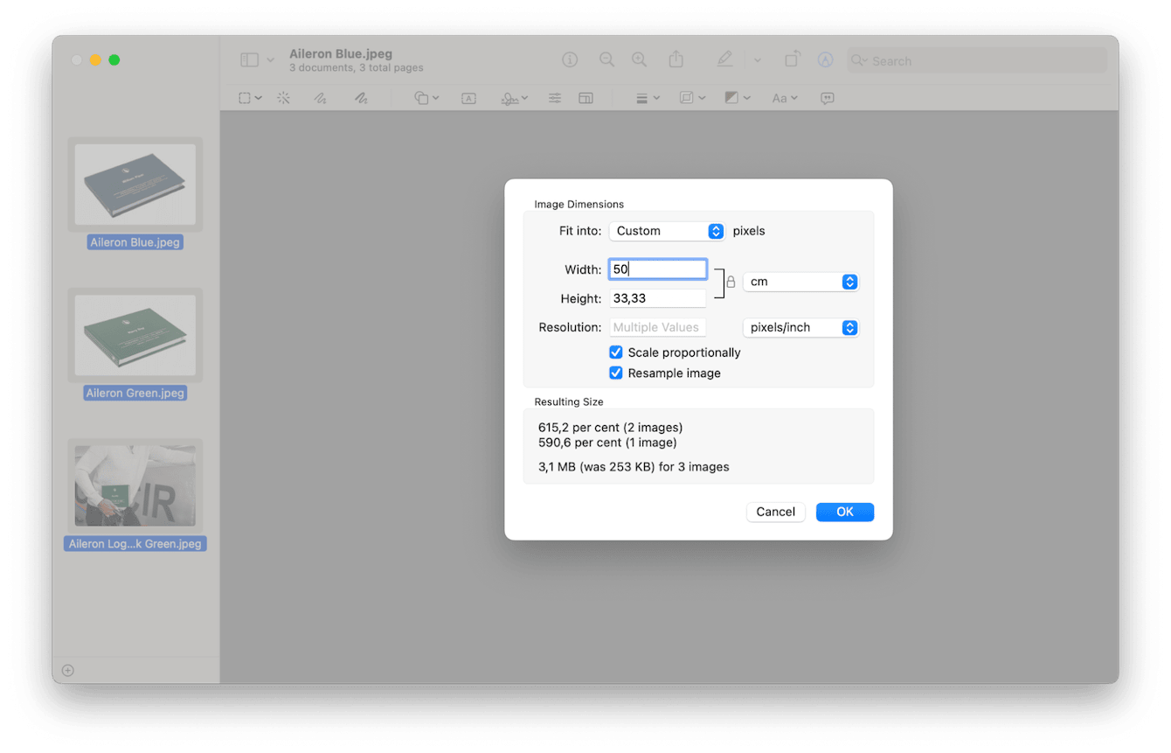Open the pixels/inch resolution dropdown

pyautogui.click(x=800, y=328)
